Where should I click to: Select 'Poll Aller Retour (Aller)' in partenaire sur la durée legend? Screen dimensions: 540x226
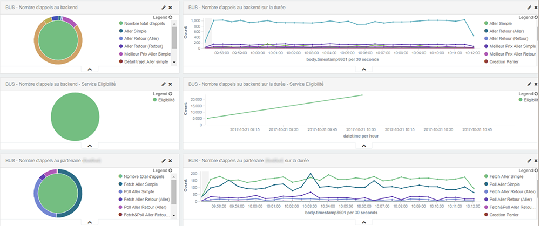[508, 199]
